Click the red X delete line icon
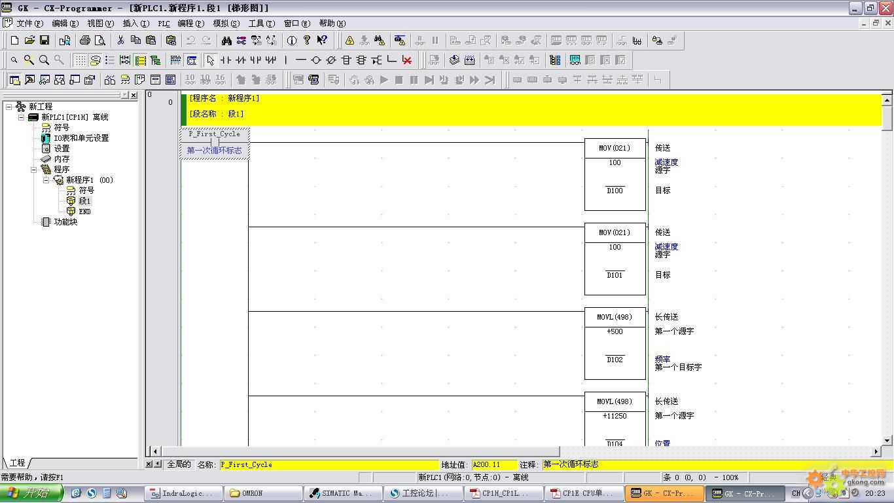Image resolution: width=894 pixels, height=503 pixels. point(407,60)
